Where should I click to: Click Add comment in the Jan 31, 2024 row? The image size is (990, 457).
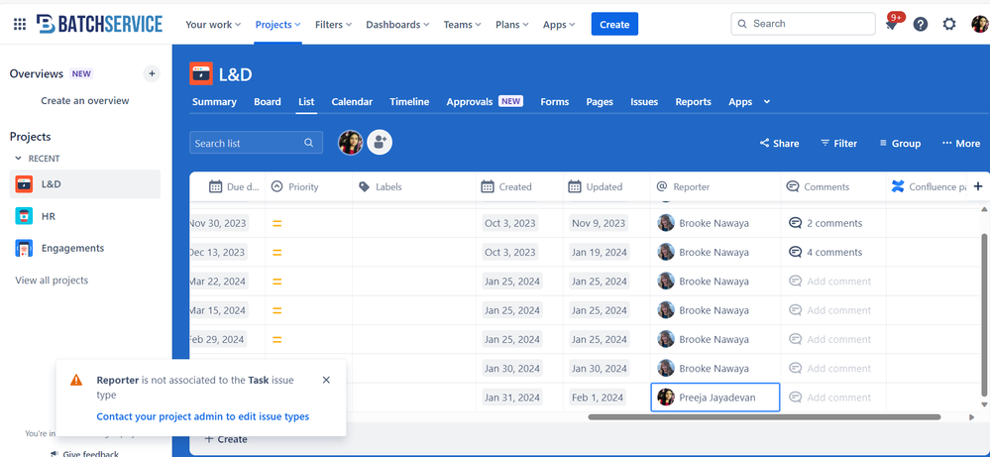[829, 398]
